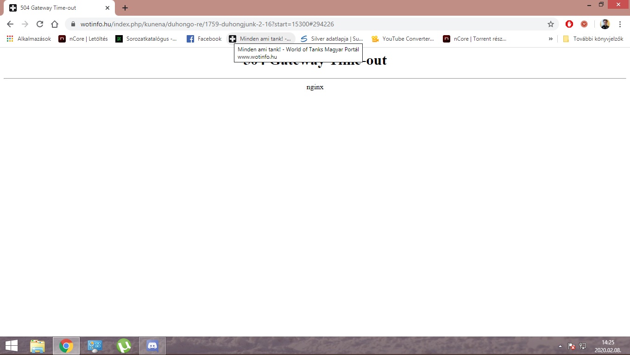Switch to Chrome in the taskbar
The height and width of the screenshot is (355, 630).
(66, 346)
